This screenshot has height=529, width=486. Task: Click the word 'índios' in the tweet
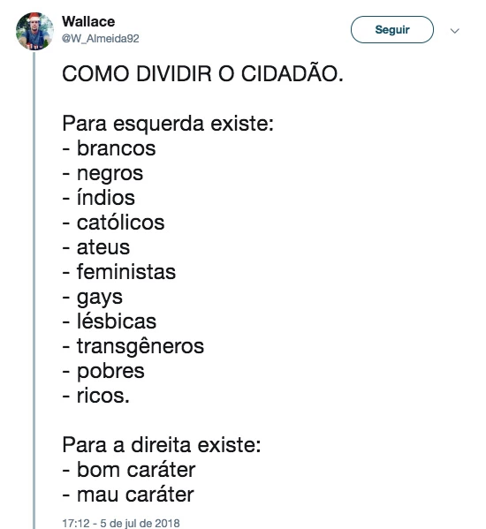(106, 197)
